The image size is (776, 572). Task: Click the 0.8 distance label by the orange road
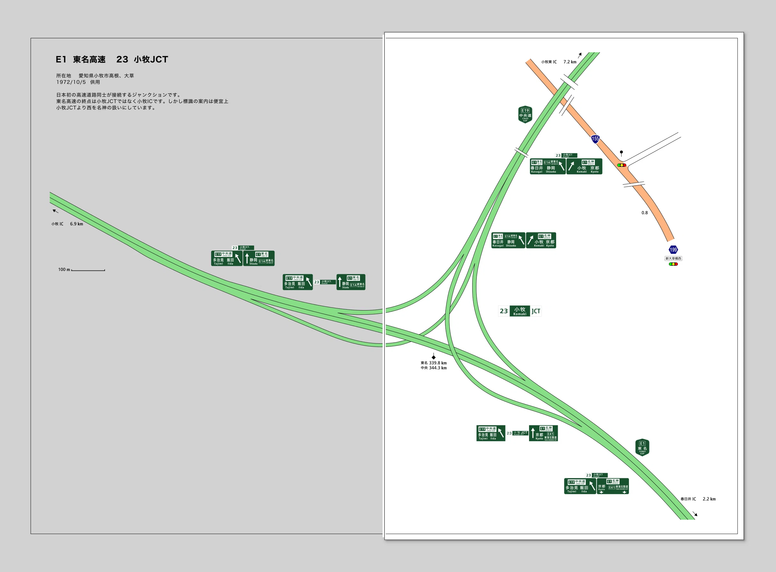[x=644, y=213]
